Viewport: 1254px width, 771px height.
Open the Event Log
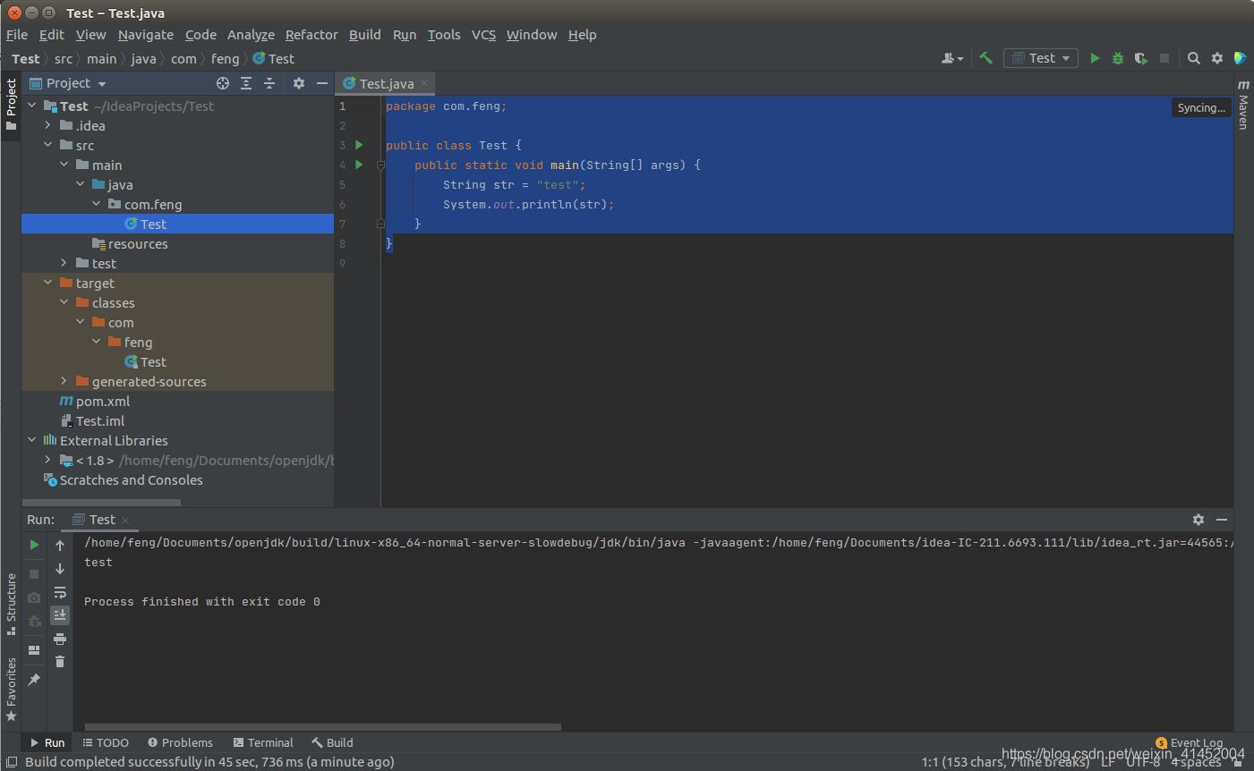click(x=1190, y=742)
